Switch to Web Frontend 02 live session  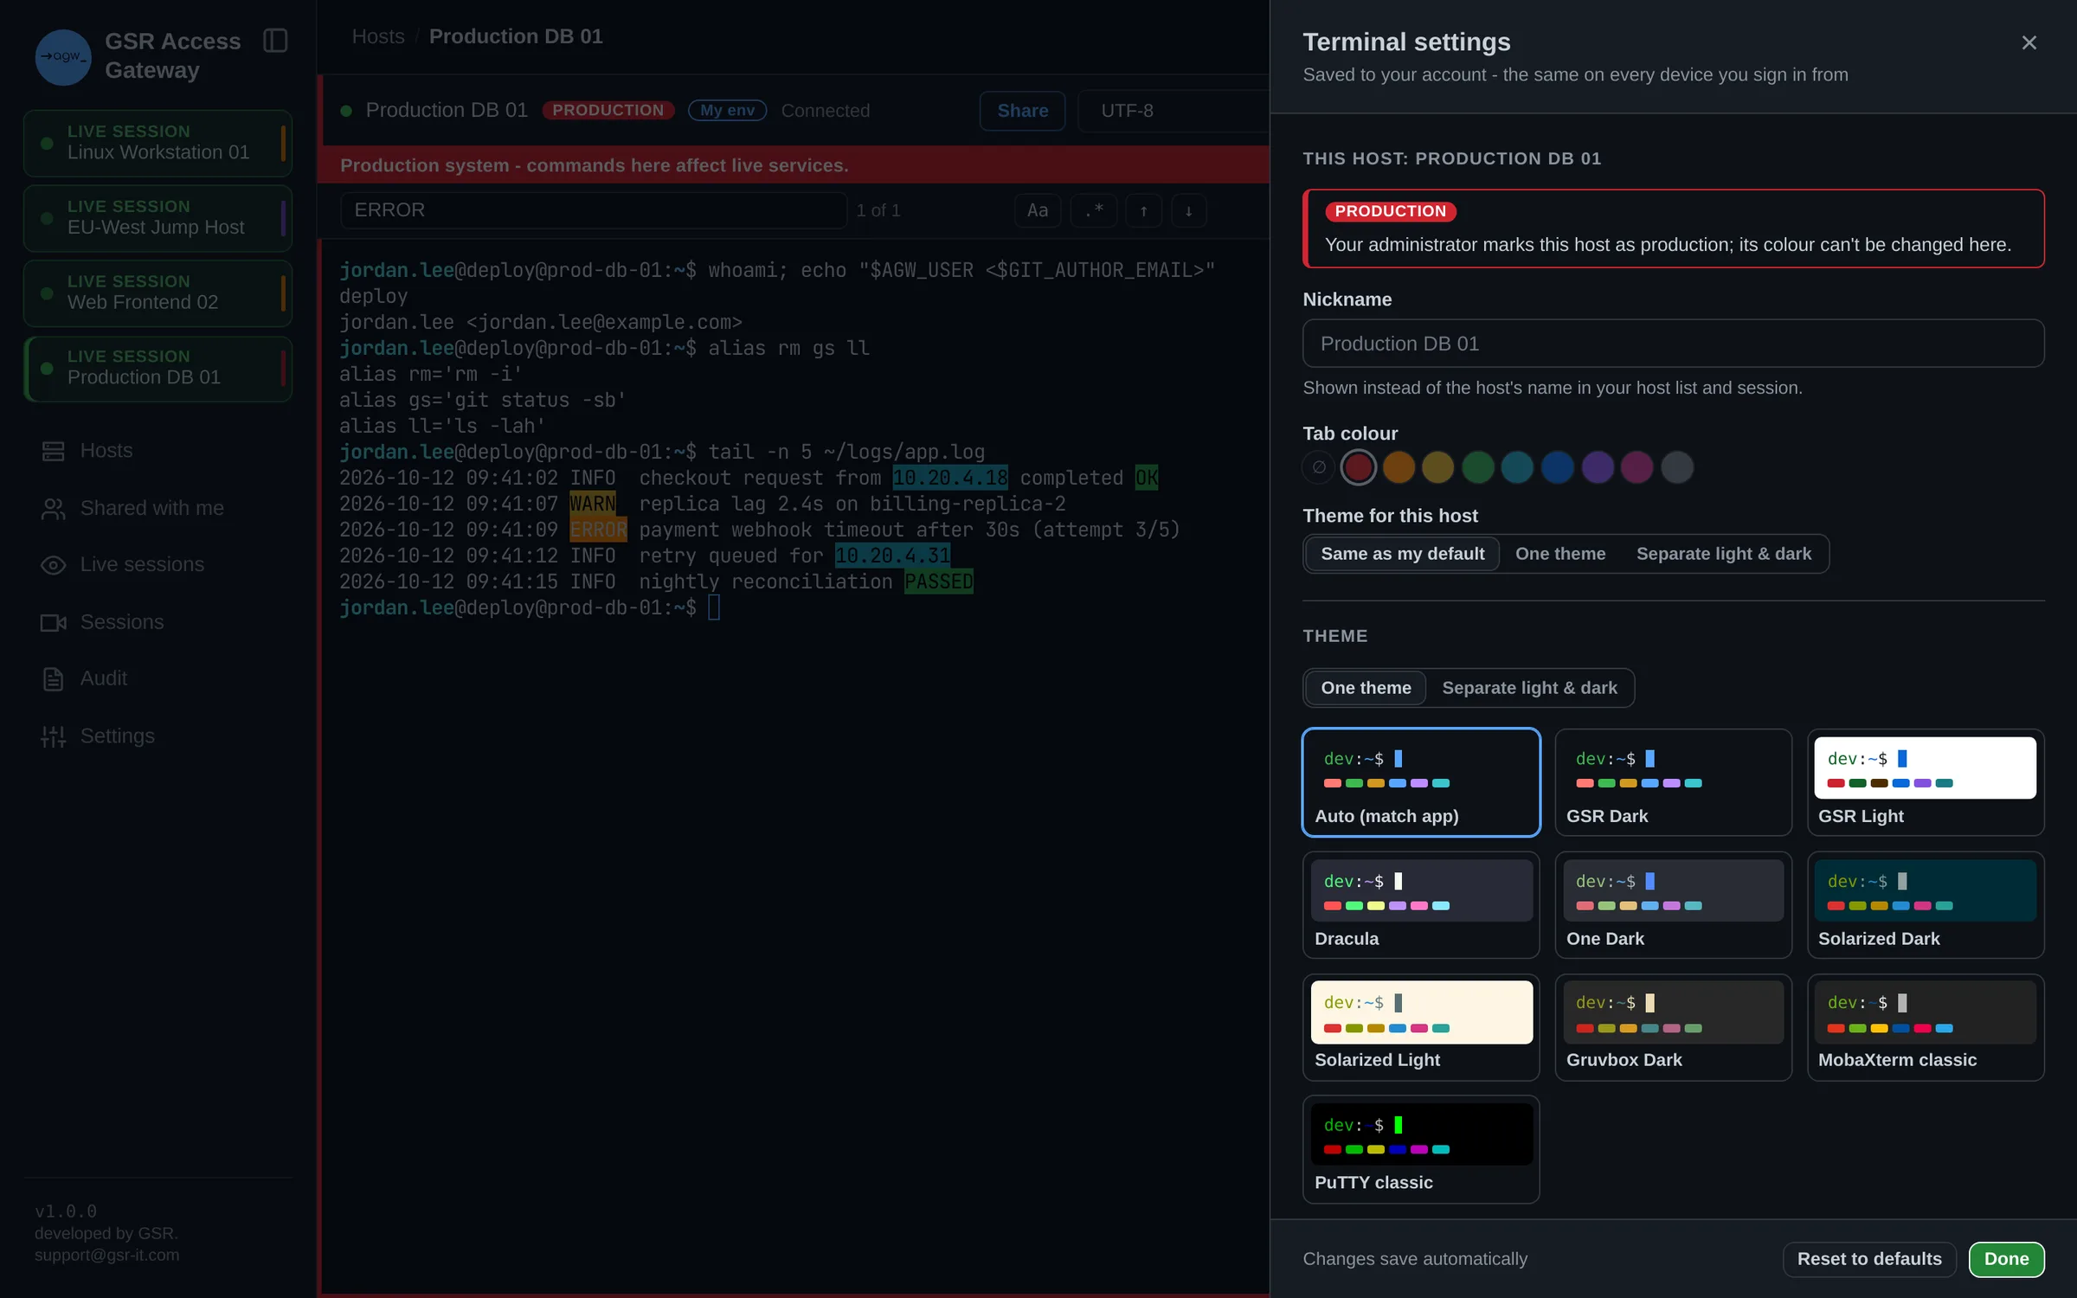(158, 293)
